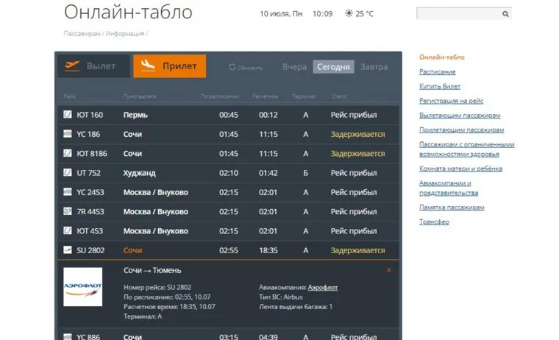Click airline icon of flight ЮТ 160
This screenshot has width=559, height=340.
coord(68,115)
